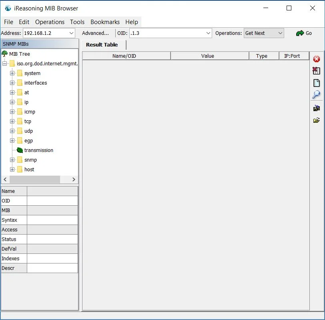Image resolution: width=325 pixels, height=320 pixels.
Task: Open the search tool
Action: point(317,95)
